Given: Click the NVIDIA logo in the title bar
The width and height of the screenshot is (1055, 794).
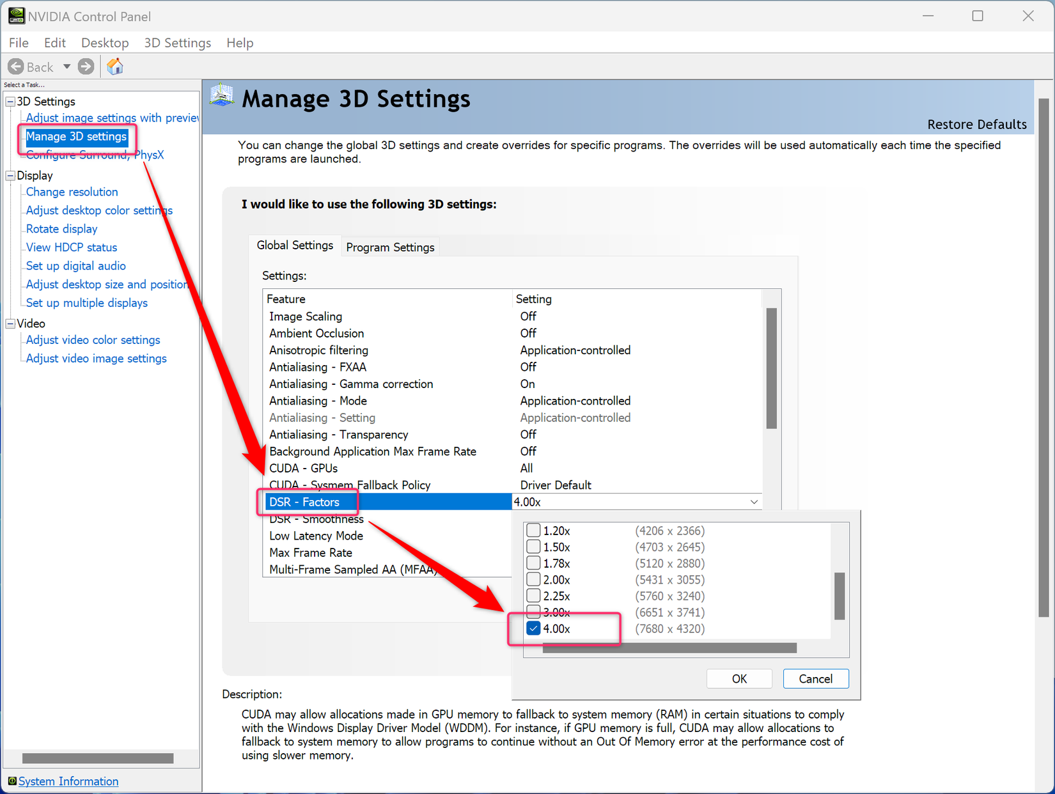Looking at the screenshot, I should pyautogui.click(x=17, y=15).
